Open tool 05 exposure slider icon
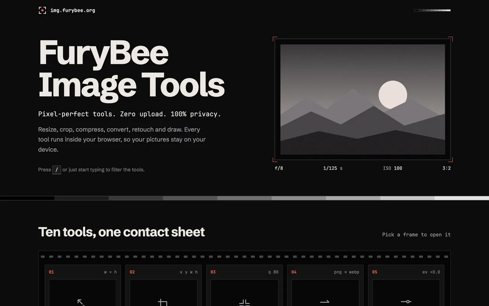489x306 pixels. [406, 302]
